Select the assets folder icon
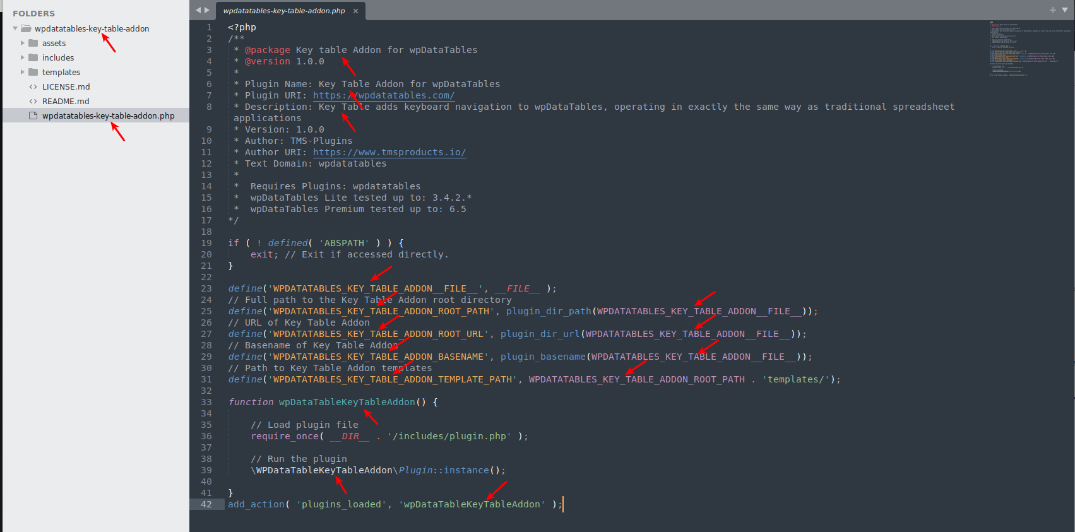Viewport: 1075px width, 532px height. pyautogui.click(x=33, y=43)
